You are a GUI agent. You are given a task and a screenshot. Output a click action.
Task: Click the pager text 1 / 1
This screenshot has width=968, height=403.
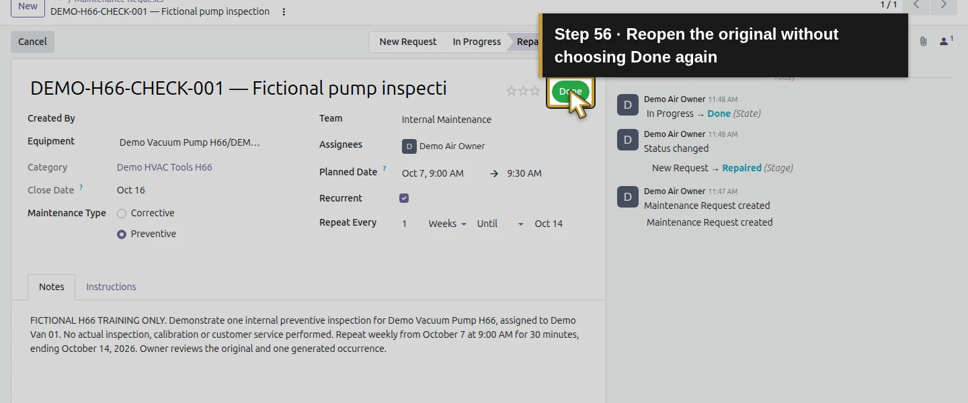tap(889, 5)
